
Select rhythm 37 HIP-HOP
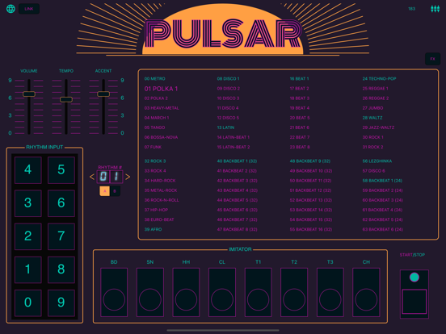[x=156, y=210]
